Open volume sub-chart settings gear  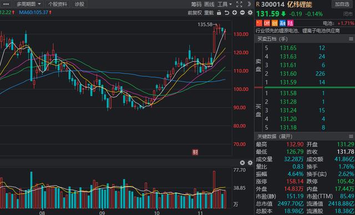[x=250, y=163]
